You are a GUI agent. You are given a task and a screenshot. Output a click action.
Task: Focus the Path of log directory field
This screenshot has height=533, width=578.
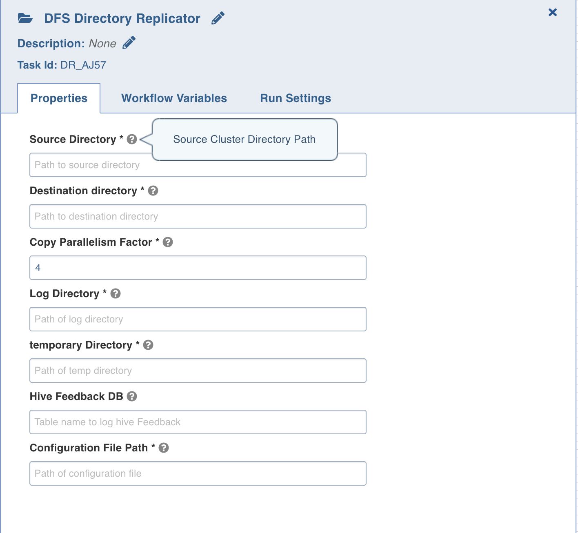tap(198, 319)
